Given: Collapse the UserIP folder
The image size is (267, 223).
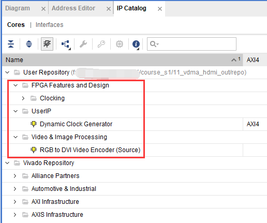Looking at the screenshot, I should coord(16,111).
